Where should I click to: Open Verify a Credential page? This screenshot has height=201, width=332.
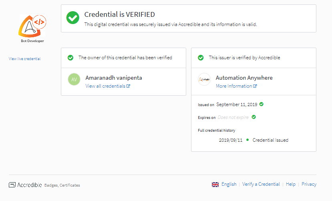pos(261,184)
